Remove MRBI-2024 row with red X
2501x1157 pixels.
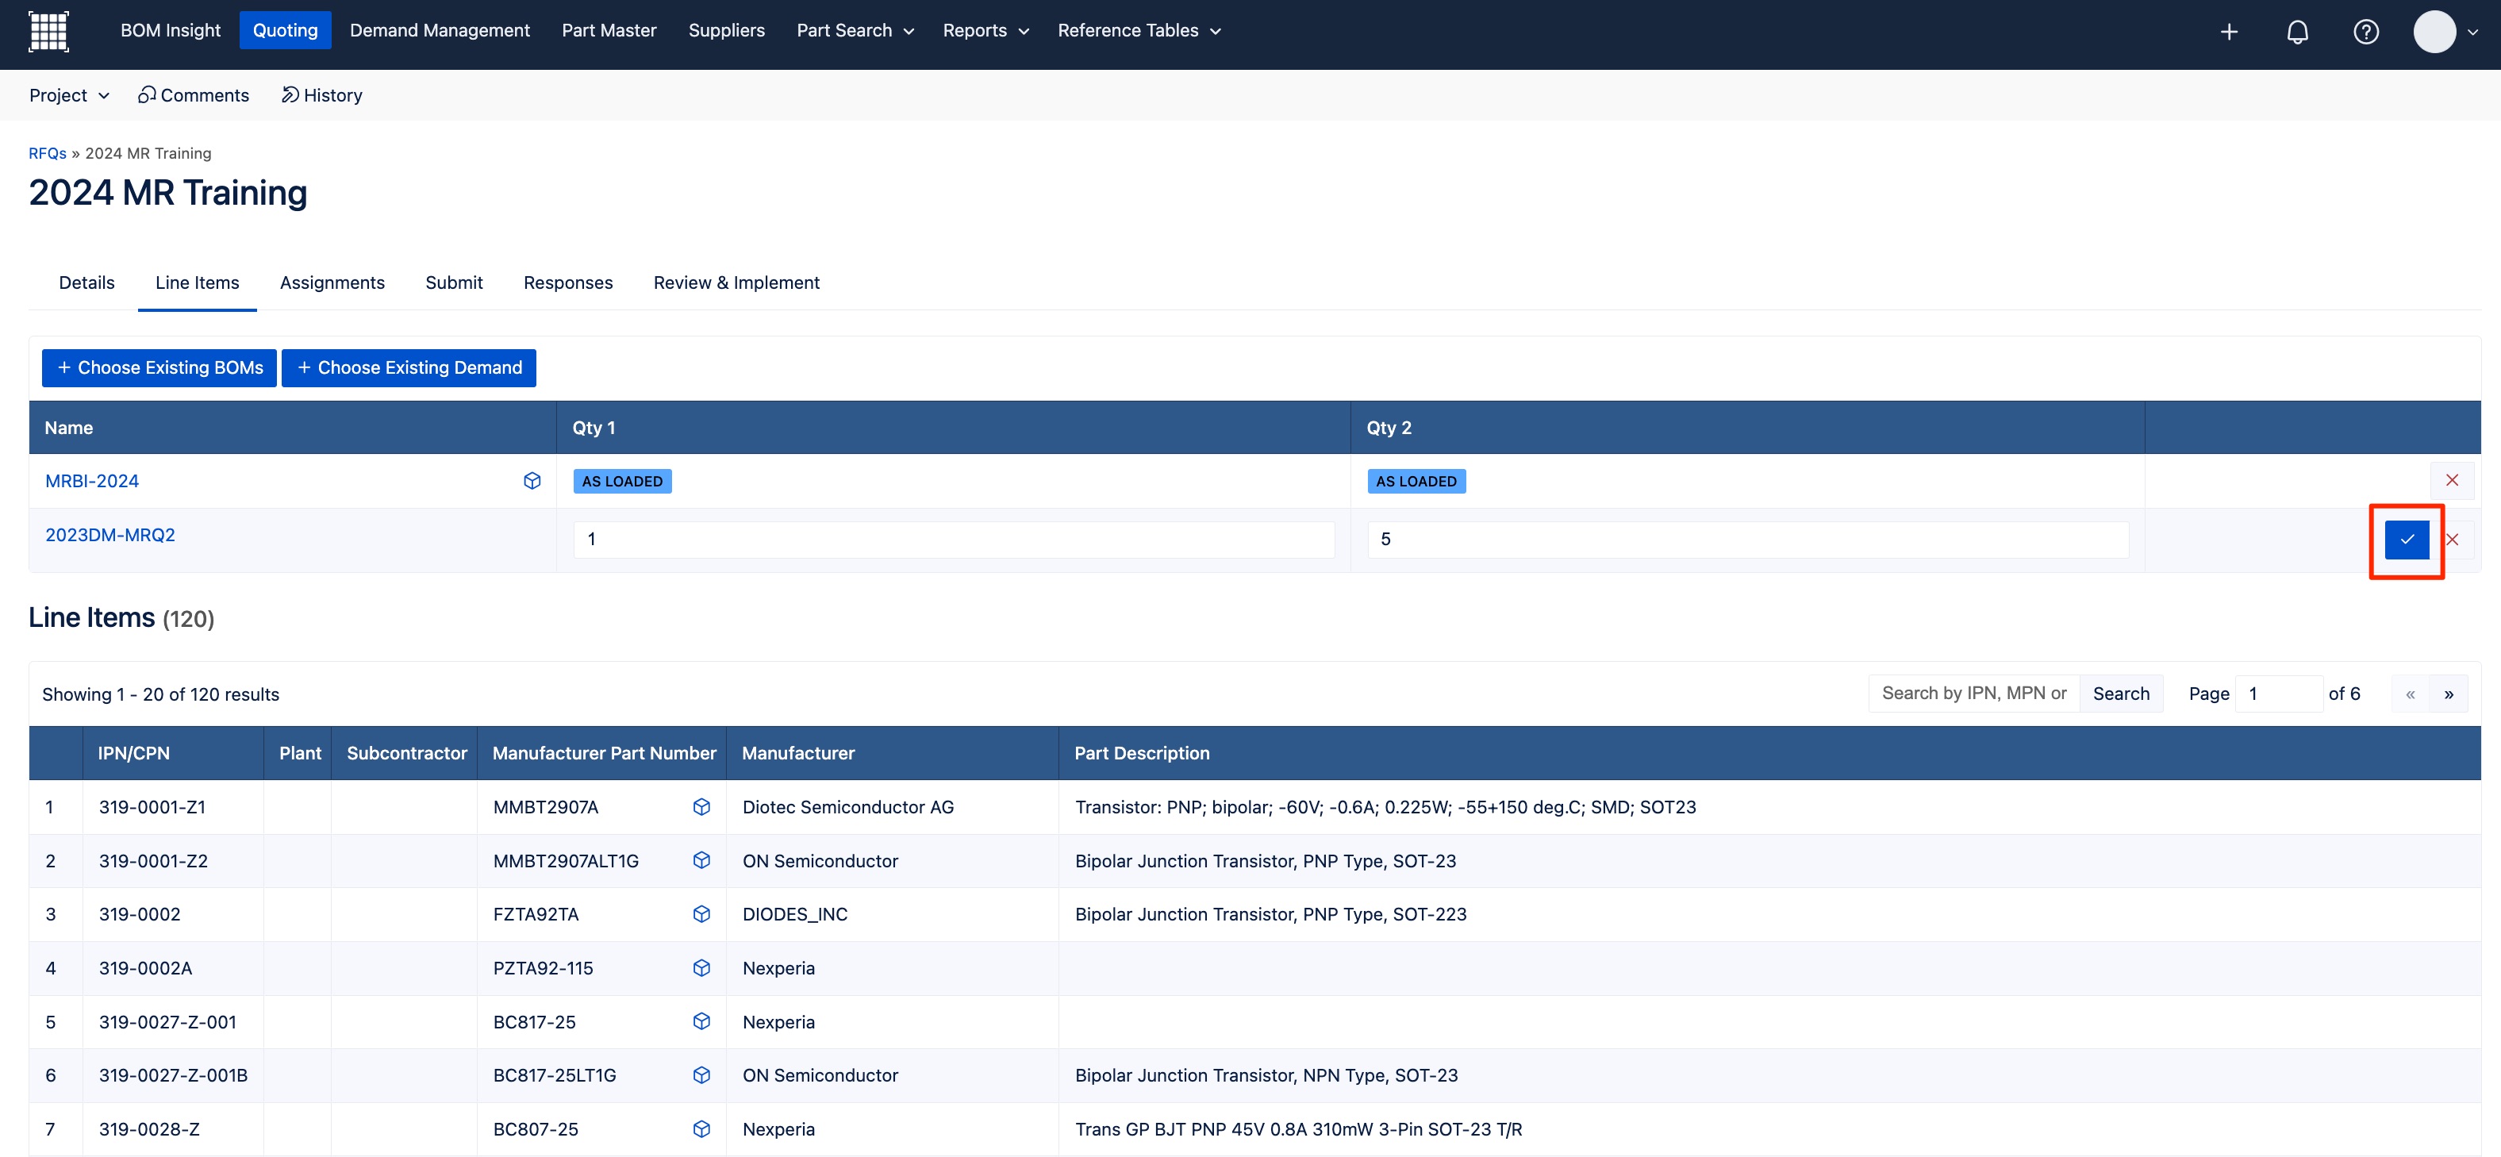click(2452, 480)
